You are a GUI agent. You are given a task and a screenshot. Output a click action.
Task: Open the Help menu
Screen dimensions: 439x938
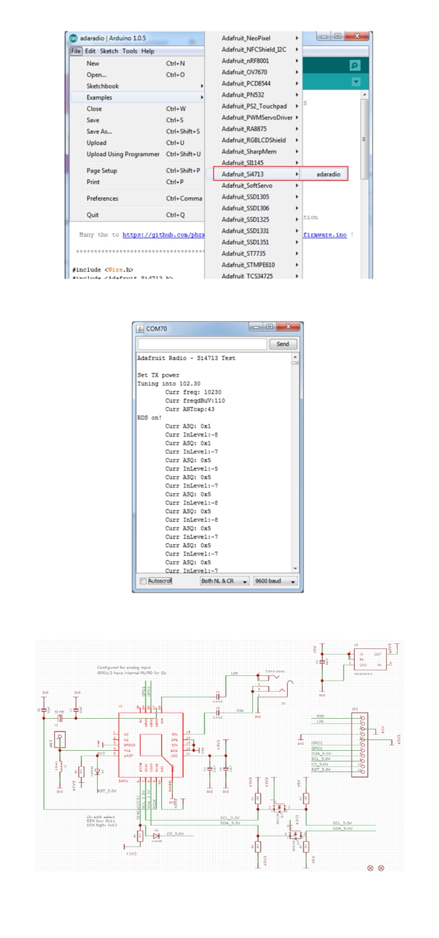(x=148, y=52)
